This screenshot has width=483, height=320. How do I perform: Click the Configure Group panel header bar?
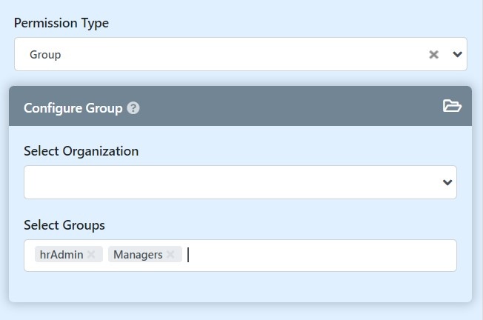click(x=296, y=107)
